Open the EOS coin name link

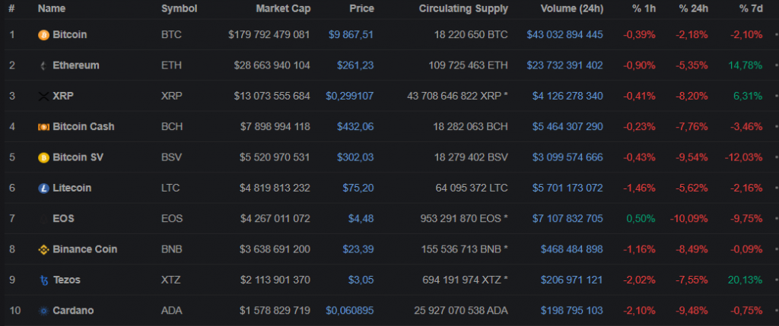coord(63,218)
